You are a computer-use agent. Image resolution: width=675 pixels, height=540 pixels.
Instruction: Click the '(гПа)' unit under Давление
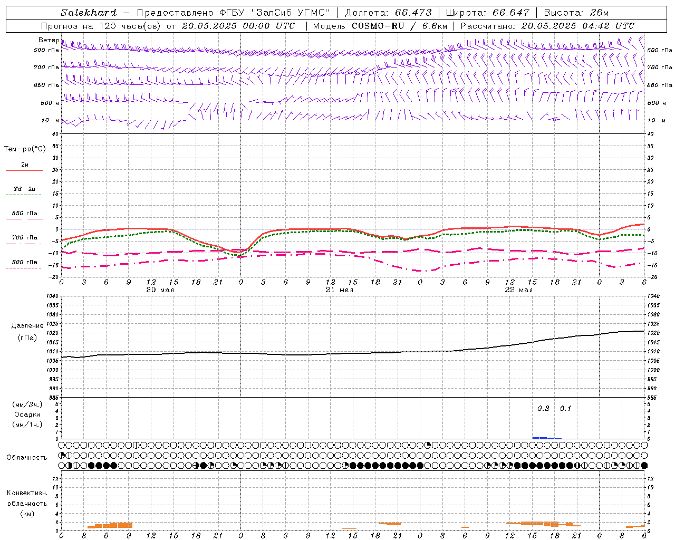pos(27,337)
